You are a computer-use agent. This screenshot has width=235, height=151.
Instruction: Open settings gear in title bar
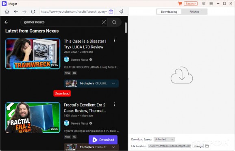coord(204,3)
